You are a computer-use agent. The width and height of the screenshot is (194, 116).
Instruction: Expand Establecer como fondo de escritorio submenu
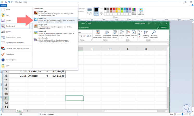[x=31, y=48]
